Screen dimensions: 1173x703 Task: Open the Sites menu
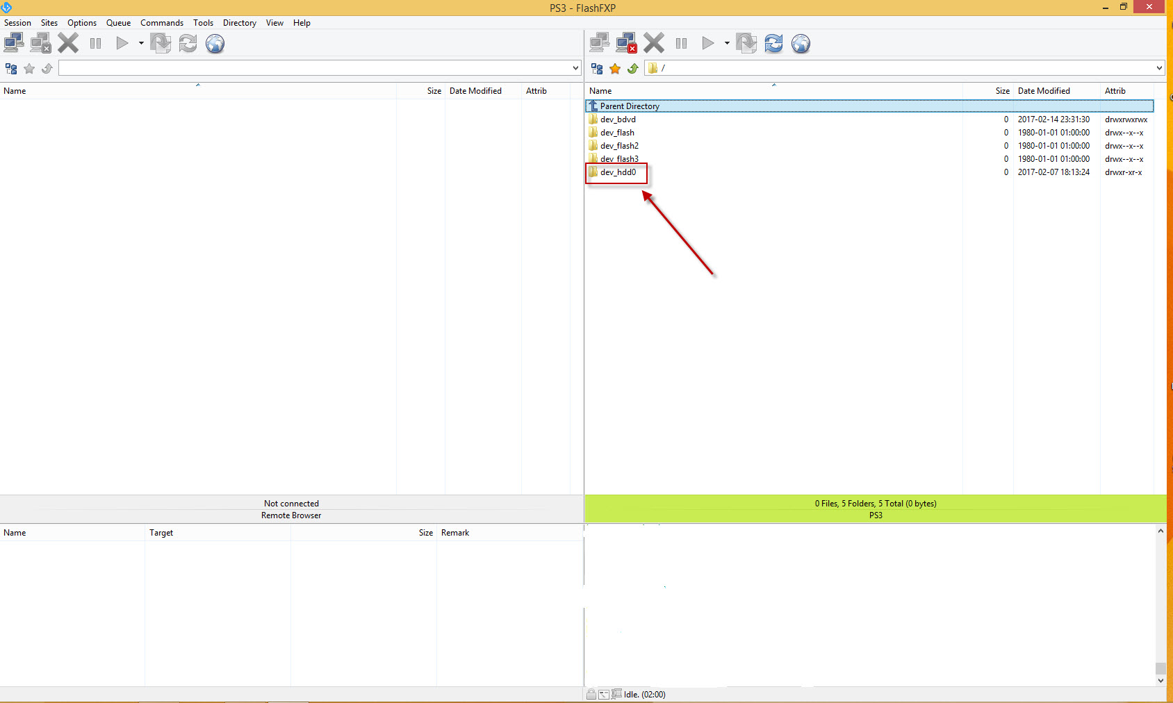(x=49, y=23)
